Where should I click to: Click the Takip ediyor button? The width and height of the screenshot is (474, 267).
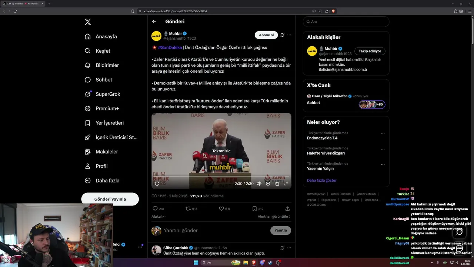pos(370,51)
